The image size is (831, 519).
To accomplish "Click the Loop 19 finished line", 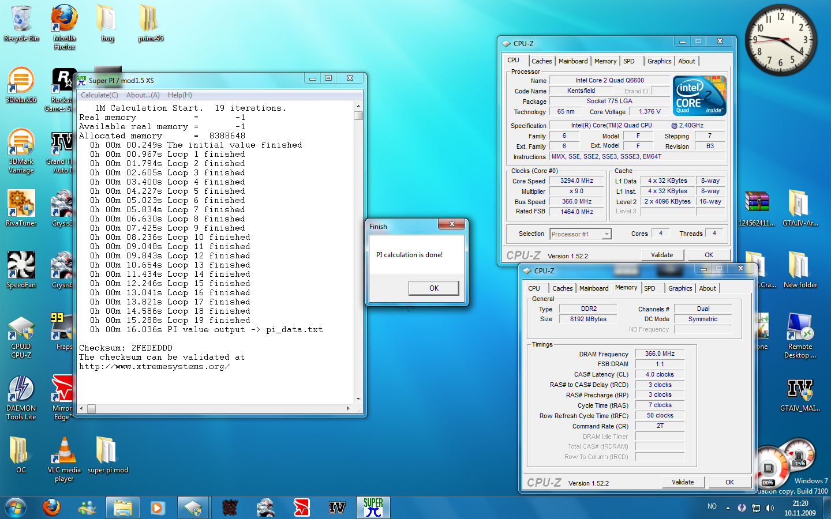I will (x=170, y=321).
